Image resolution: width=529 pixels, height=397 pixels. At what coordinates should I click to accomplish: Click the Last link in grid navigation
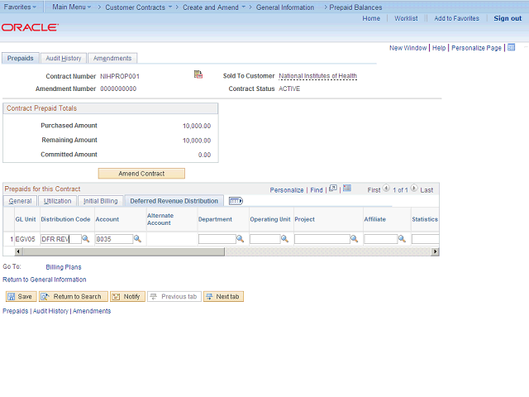pos(427,190)
